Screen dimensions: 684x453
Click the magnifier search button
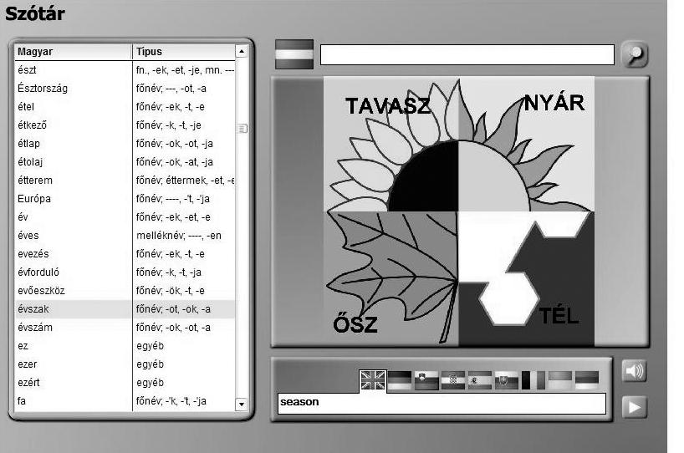click(x=636, y=54)
